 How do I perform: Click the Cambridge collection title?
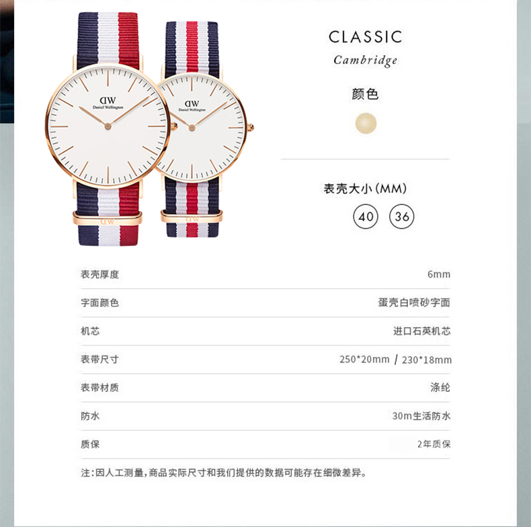point(366,60)
